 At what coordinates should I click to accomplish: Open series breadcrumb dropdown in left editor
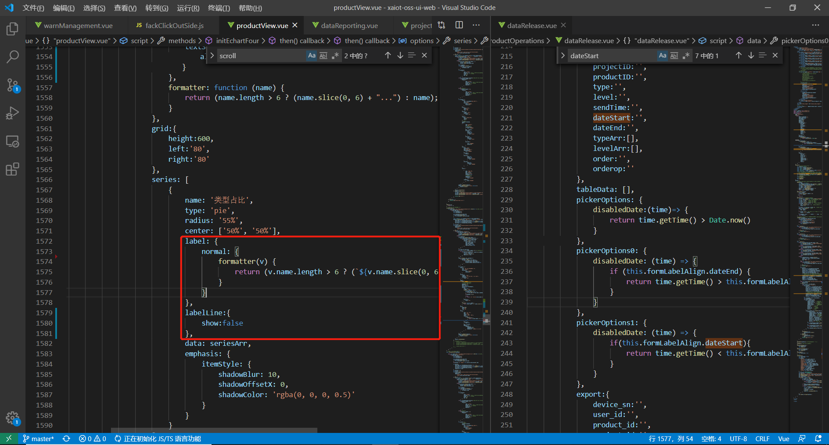coord(462,41)
